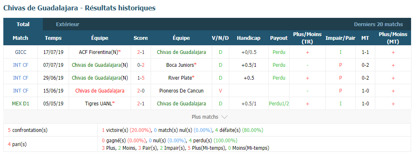The image size is (414, 156).
Task: Click the Impair/Pair column header
Action: pyautogui.click(x=340, y=38)
